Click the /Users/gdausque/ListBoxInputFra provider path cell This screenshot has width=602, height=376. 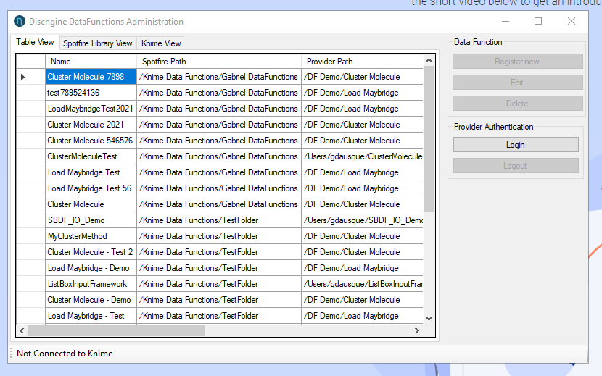(363, 284)
